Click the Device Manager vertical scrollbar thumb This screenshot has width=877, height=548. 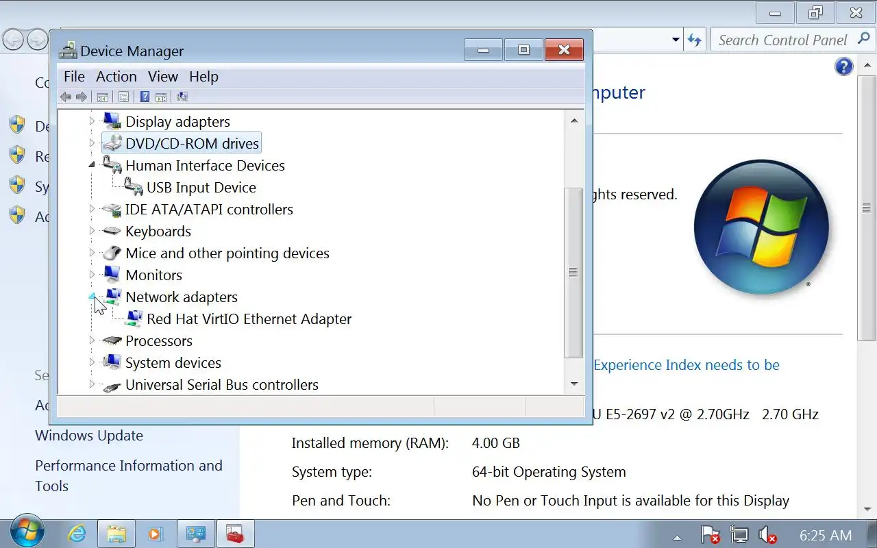click(573, 273)
